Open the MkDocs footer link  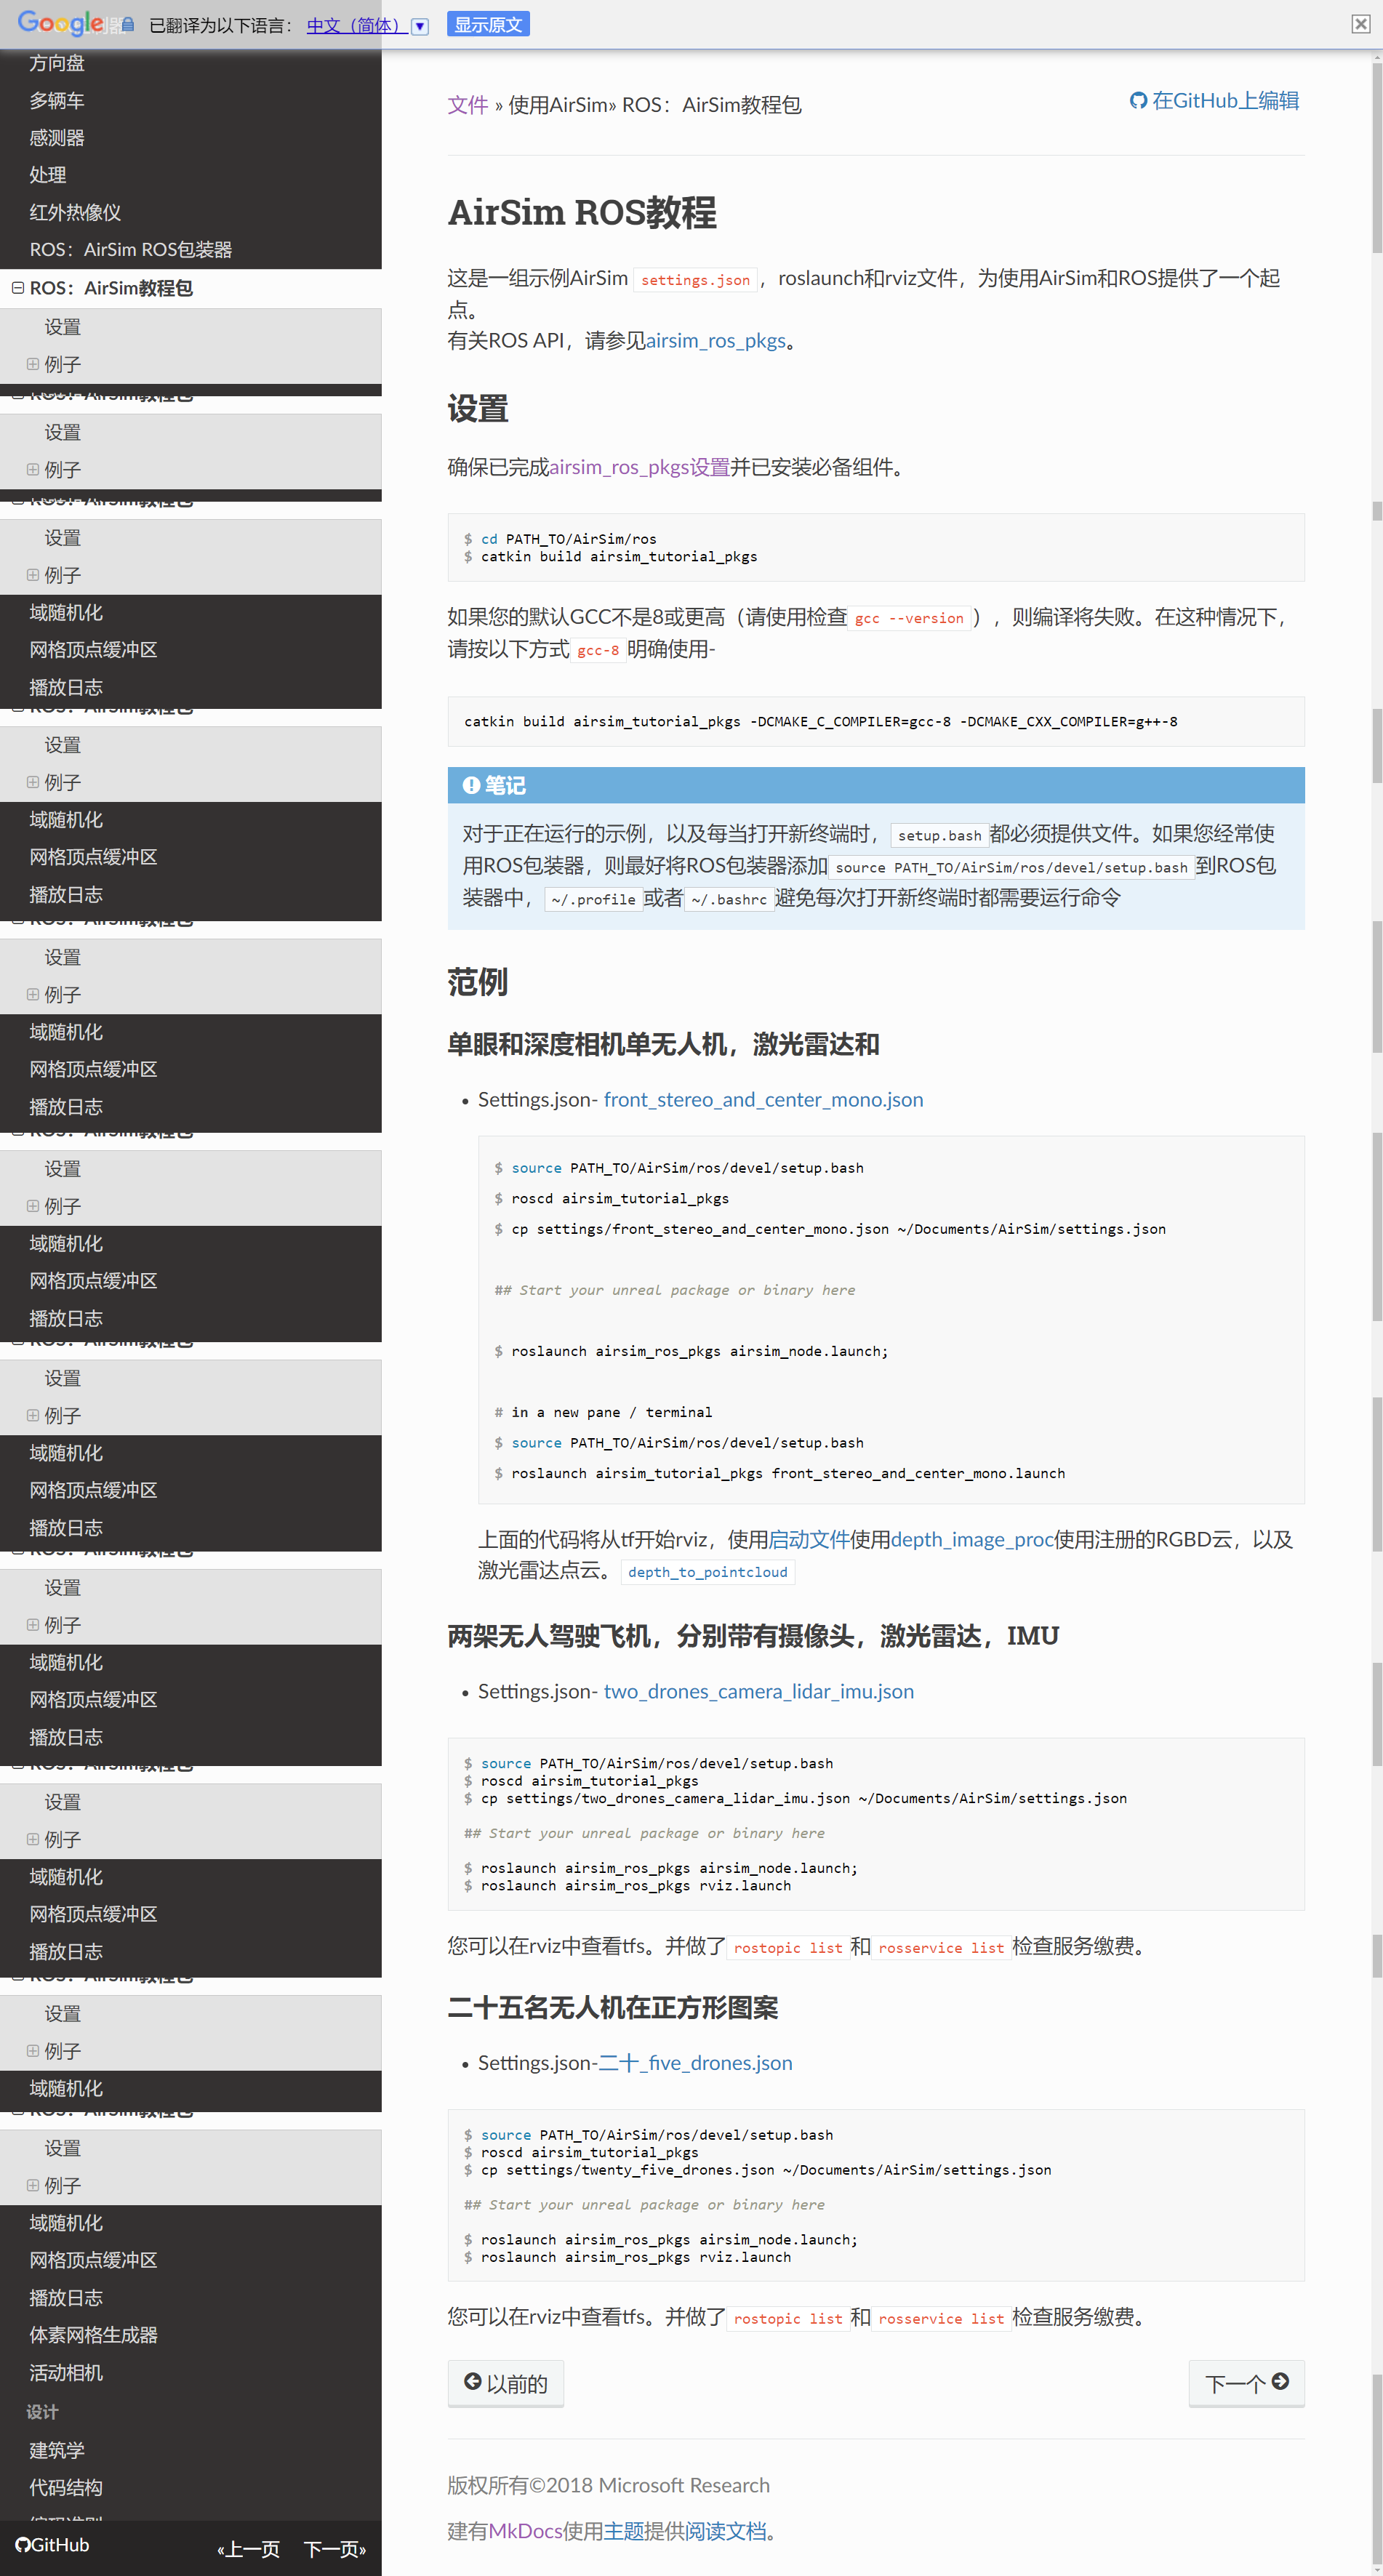[x=525, y=2531]
